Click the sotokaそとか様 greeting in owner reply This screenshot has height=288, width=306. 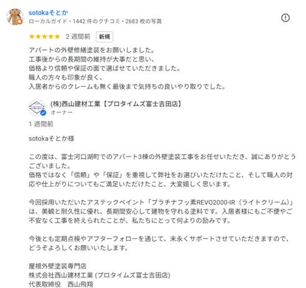(52, 138)
